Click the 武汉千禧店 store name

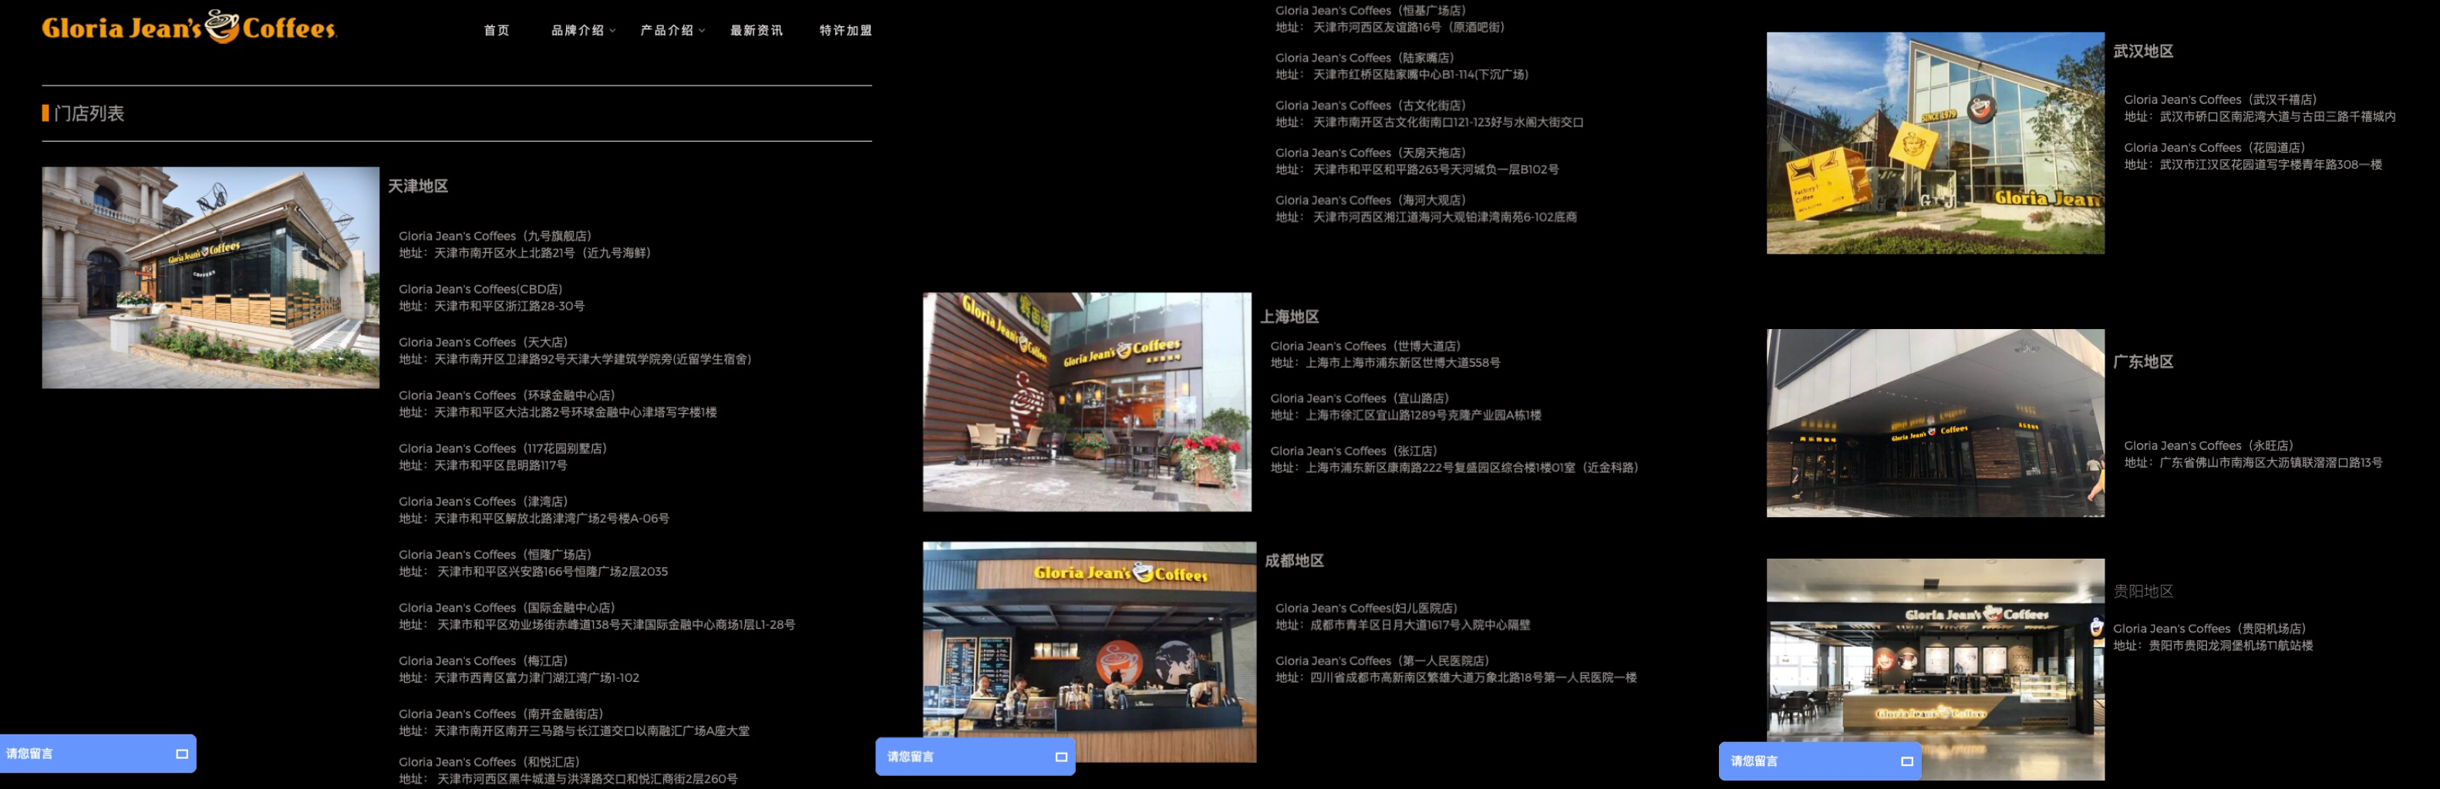(2220, 99)
